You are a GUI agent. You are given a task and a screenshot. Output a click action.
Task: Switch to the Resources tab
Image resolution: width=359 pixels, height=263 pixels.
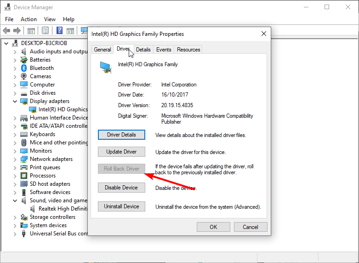click(x=188, y=50)
